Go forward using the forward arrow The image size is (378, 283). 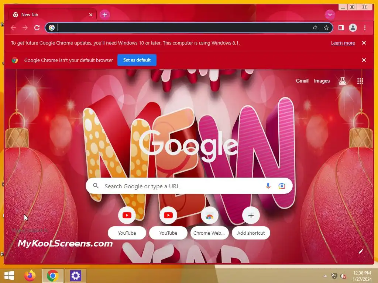coord(25,28)
